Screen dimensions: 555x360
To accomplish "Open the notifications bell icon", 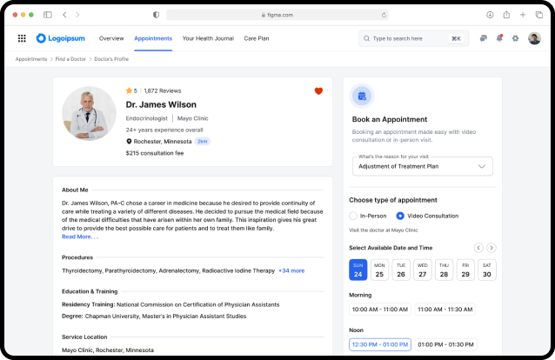I will [499, 38].
